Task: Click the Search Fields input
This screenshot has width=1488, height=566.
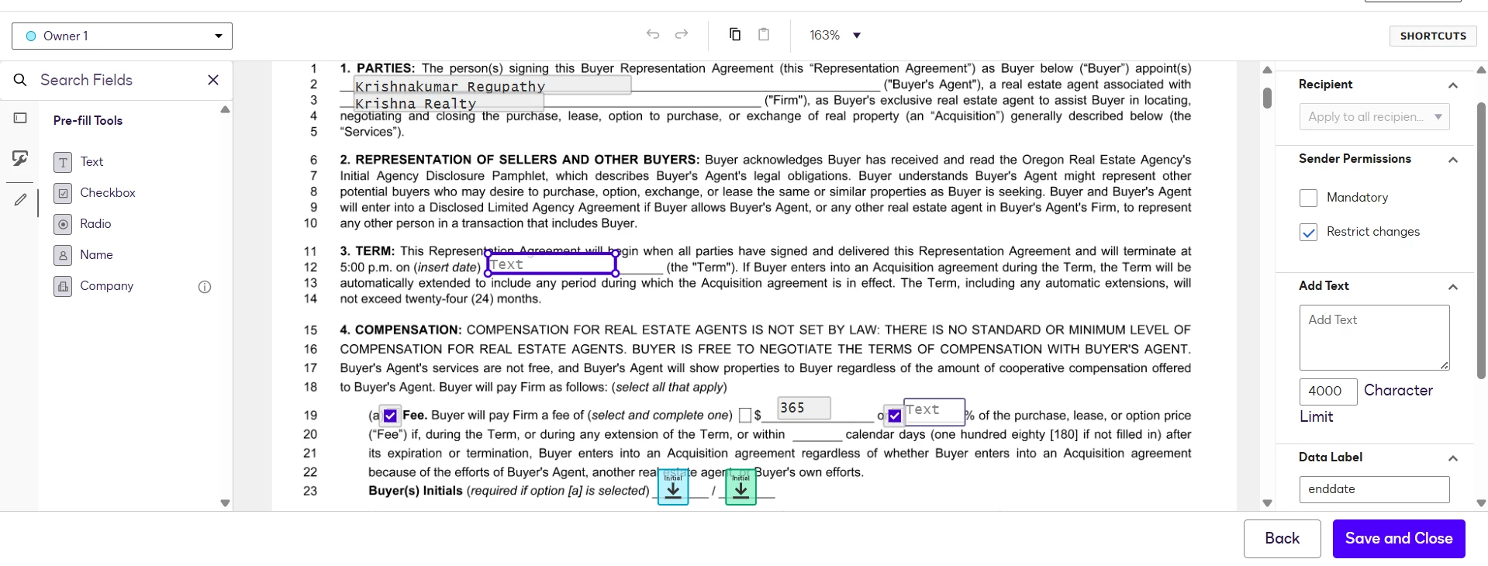Action: tap(116, 80)
